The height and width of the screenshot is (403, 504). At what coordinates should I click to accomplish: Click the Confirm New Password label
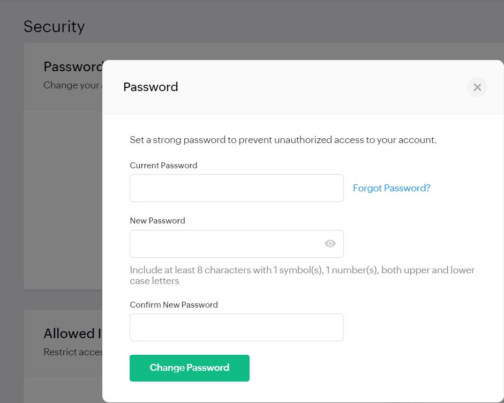click(x=174, y=304)
